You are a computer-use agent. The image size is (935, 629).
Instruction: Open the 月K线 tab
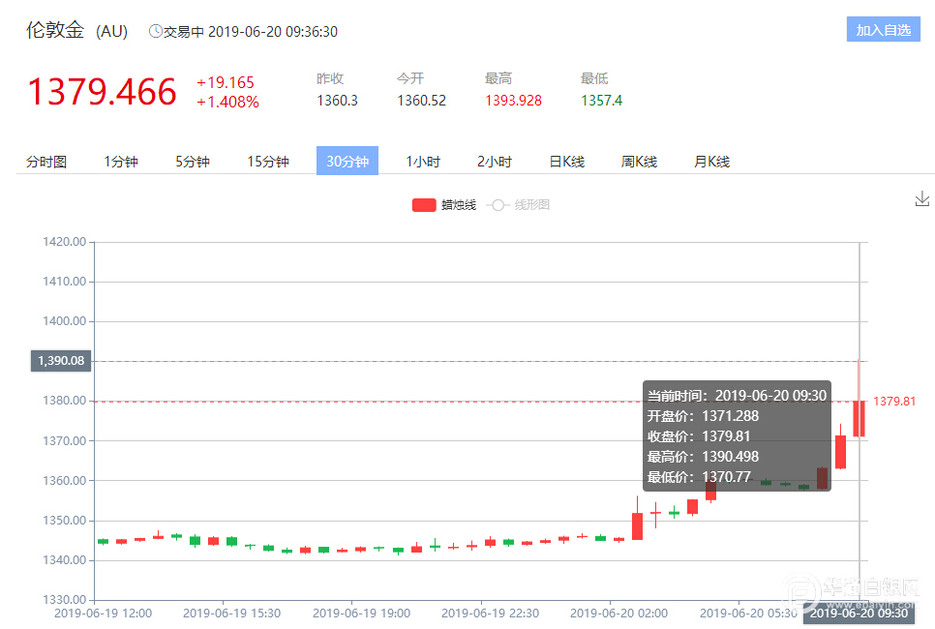click(711, 162)
